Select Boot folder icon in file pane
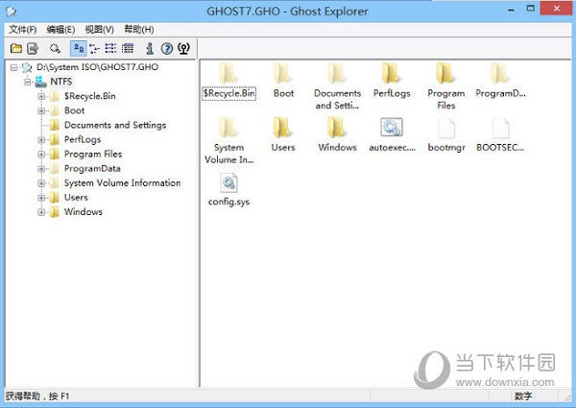 pyautogui.click(x=283, y=74)
